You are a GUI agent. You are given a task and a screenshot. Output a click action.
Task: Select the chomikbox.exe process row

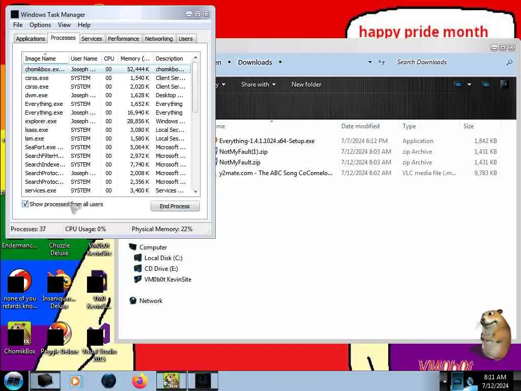pyautogui.click(x=107, y=69)
